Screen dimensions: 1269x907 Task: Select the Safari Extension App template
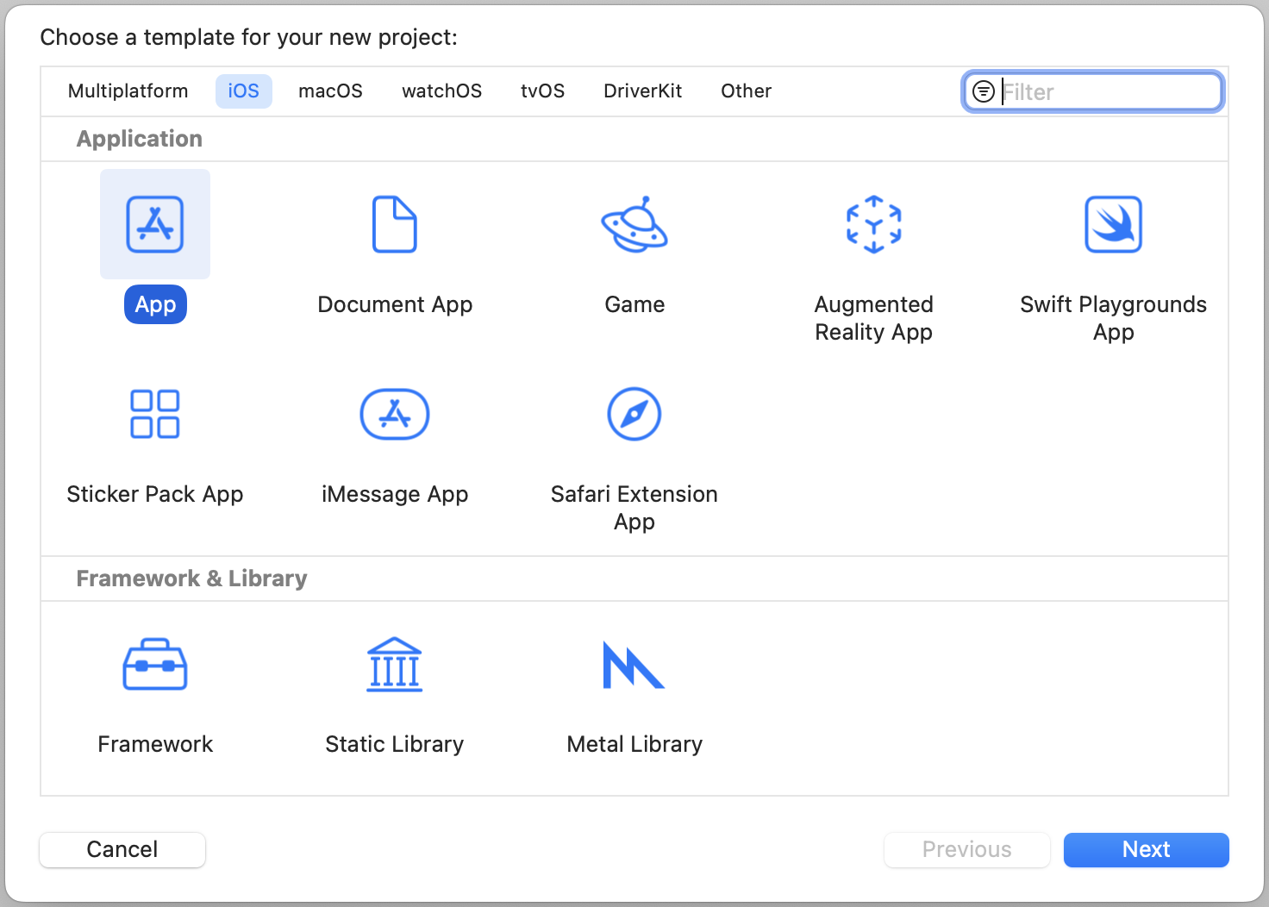634,414
